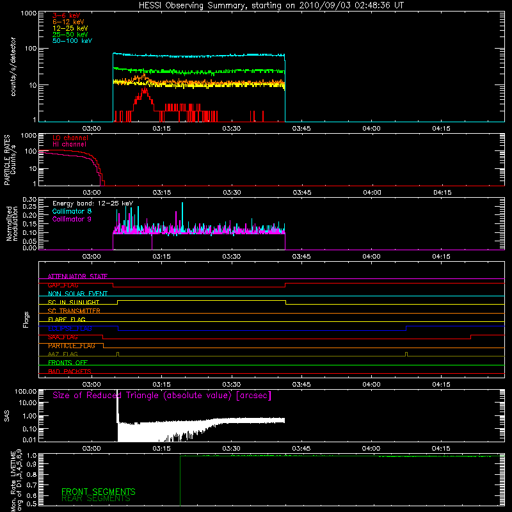Click the Normalized modulation axis label

[x=12, y=223]
